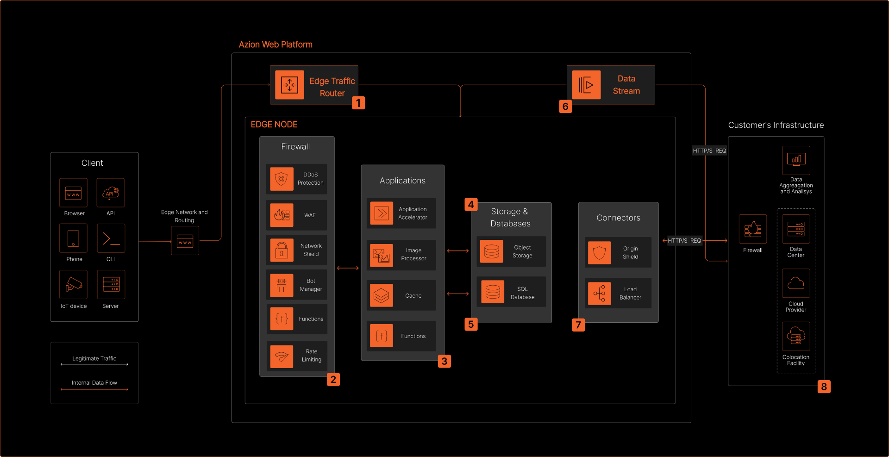This screenshot has height=457, width=889.
Task: Click the SQL Database label
Action: coord(522,293)
